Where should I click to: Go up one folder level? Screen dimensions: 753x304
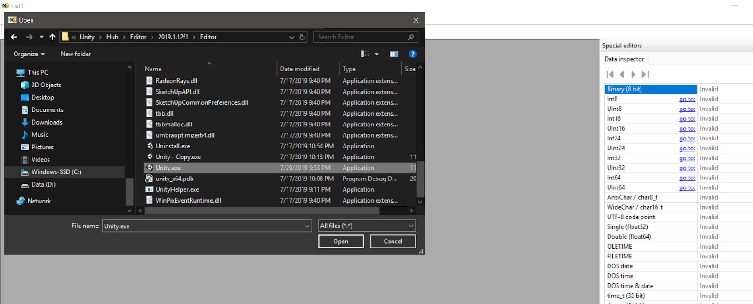pos(52,37)
